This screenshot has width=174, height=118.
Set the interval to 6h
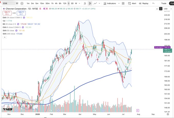coord(60,3)
